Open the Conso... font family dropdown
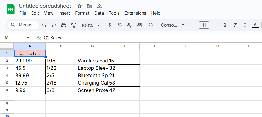The height and width of the screenshot is (117, 262). click(x=172, y=25)
